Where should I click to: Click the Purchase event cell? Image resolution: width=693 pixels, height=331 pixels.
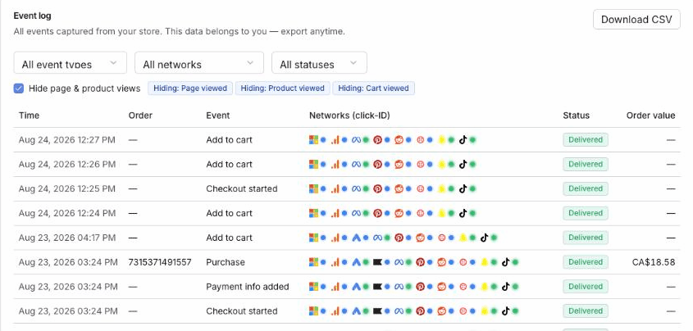click(x=226, y=262)
